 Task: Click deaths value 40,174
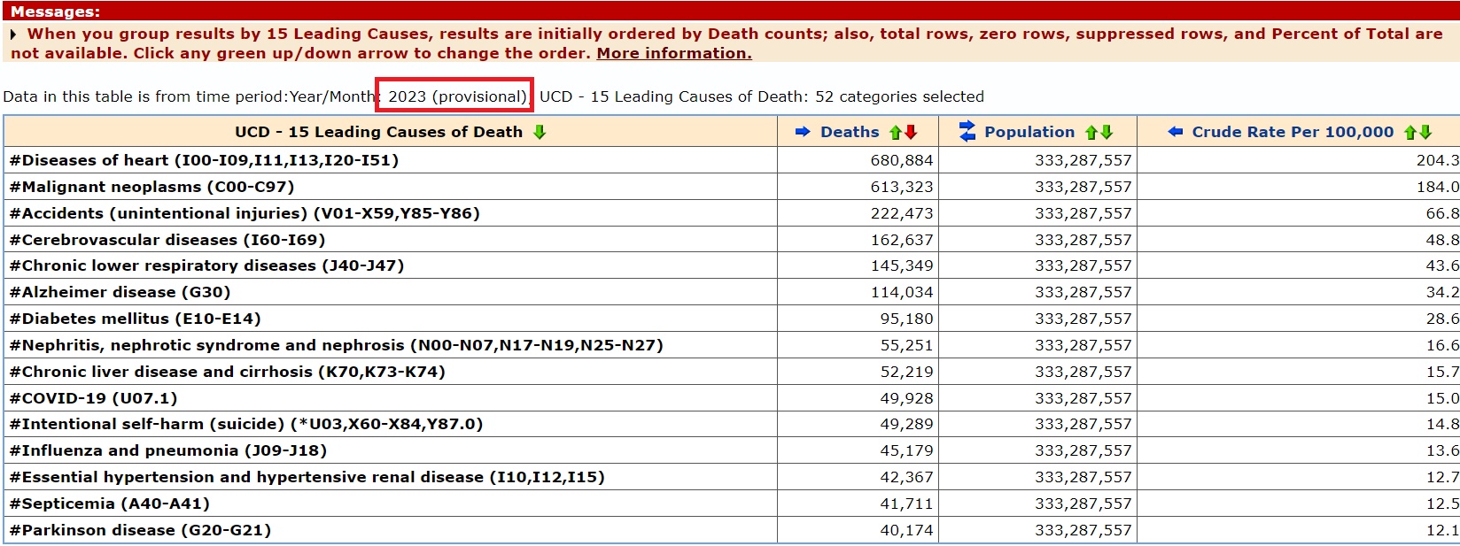click(907, 530)
